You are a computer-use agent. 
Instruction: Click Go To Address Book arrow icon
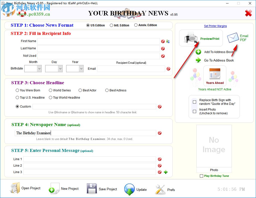(198, 60)
